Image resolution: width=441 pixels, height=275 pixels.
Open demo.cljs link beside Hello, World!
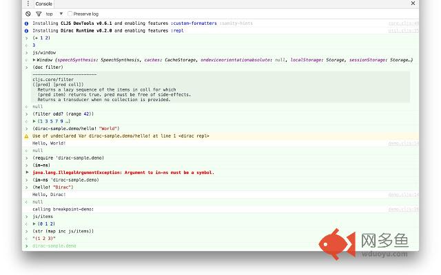tap(403, 144)
